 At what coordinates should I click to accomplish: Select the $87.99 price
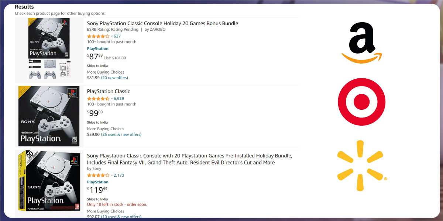(x=95, y=57)
